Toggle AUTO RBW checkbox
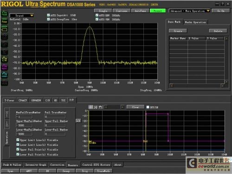Viewport: 232px width, 174px height. tap(97, 15)
